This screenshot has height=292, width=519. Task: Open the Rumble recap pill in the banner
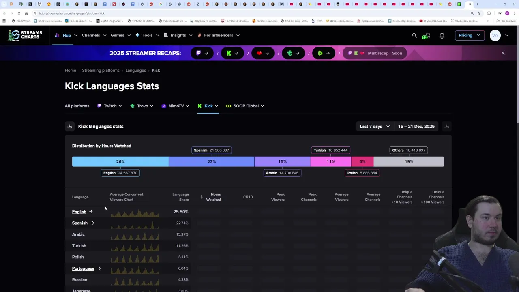coord(324,53)
